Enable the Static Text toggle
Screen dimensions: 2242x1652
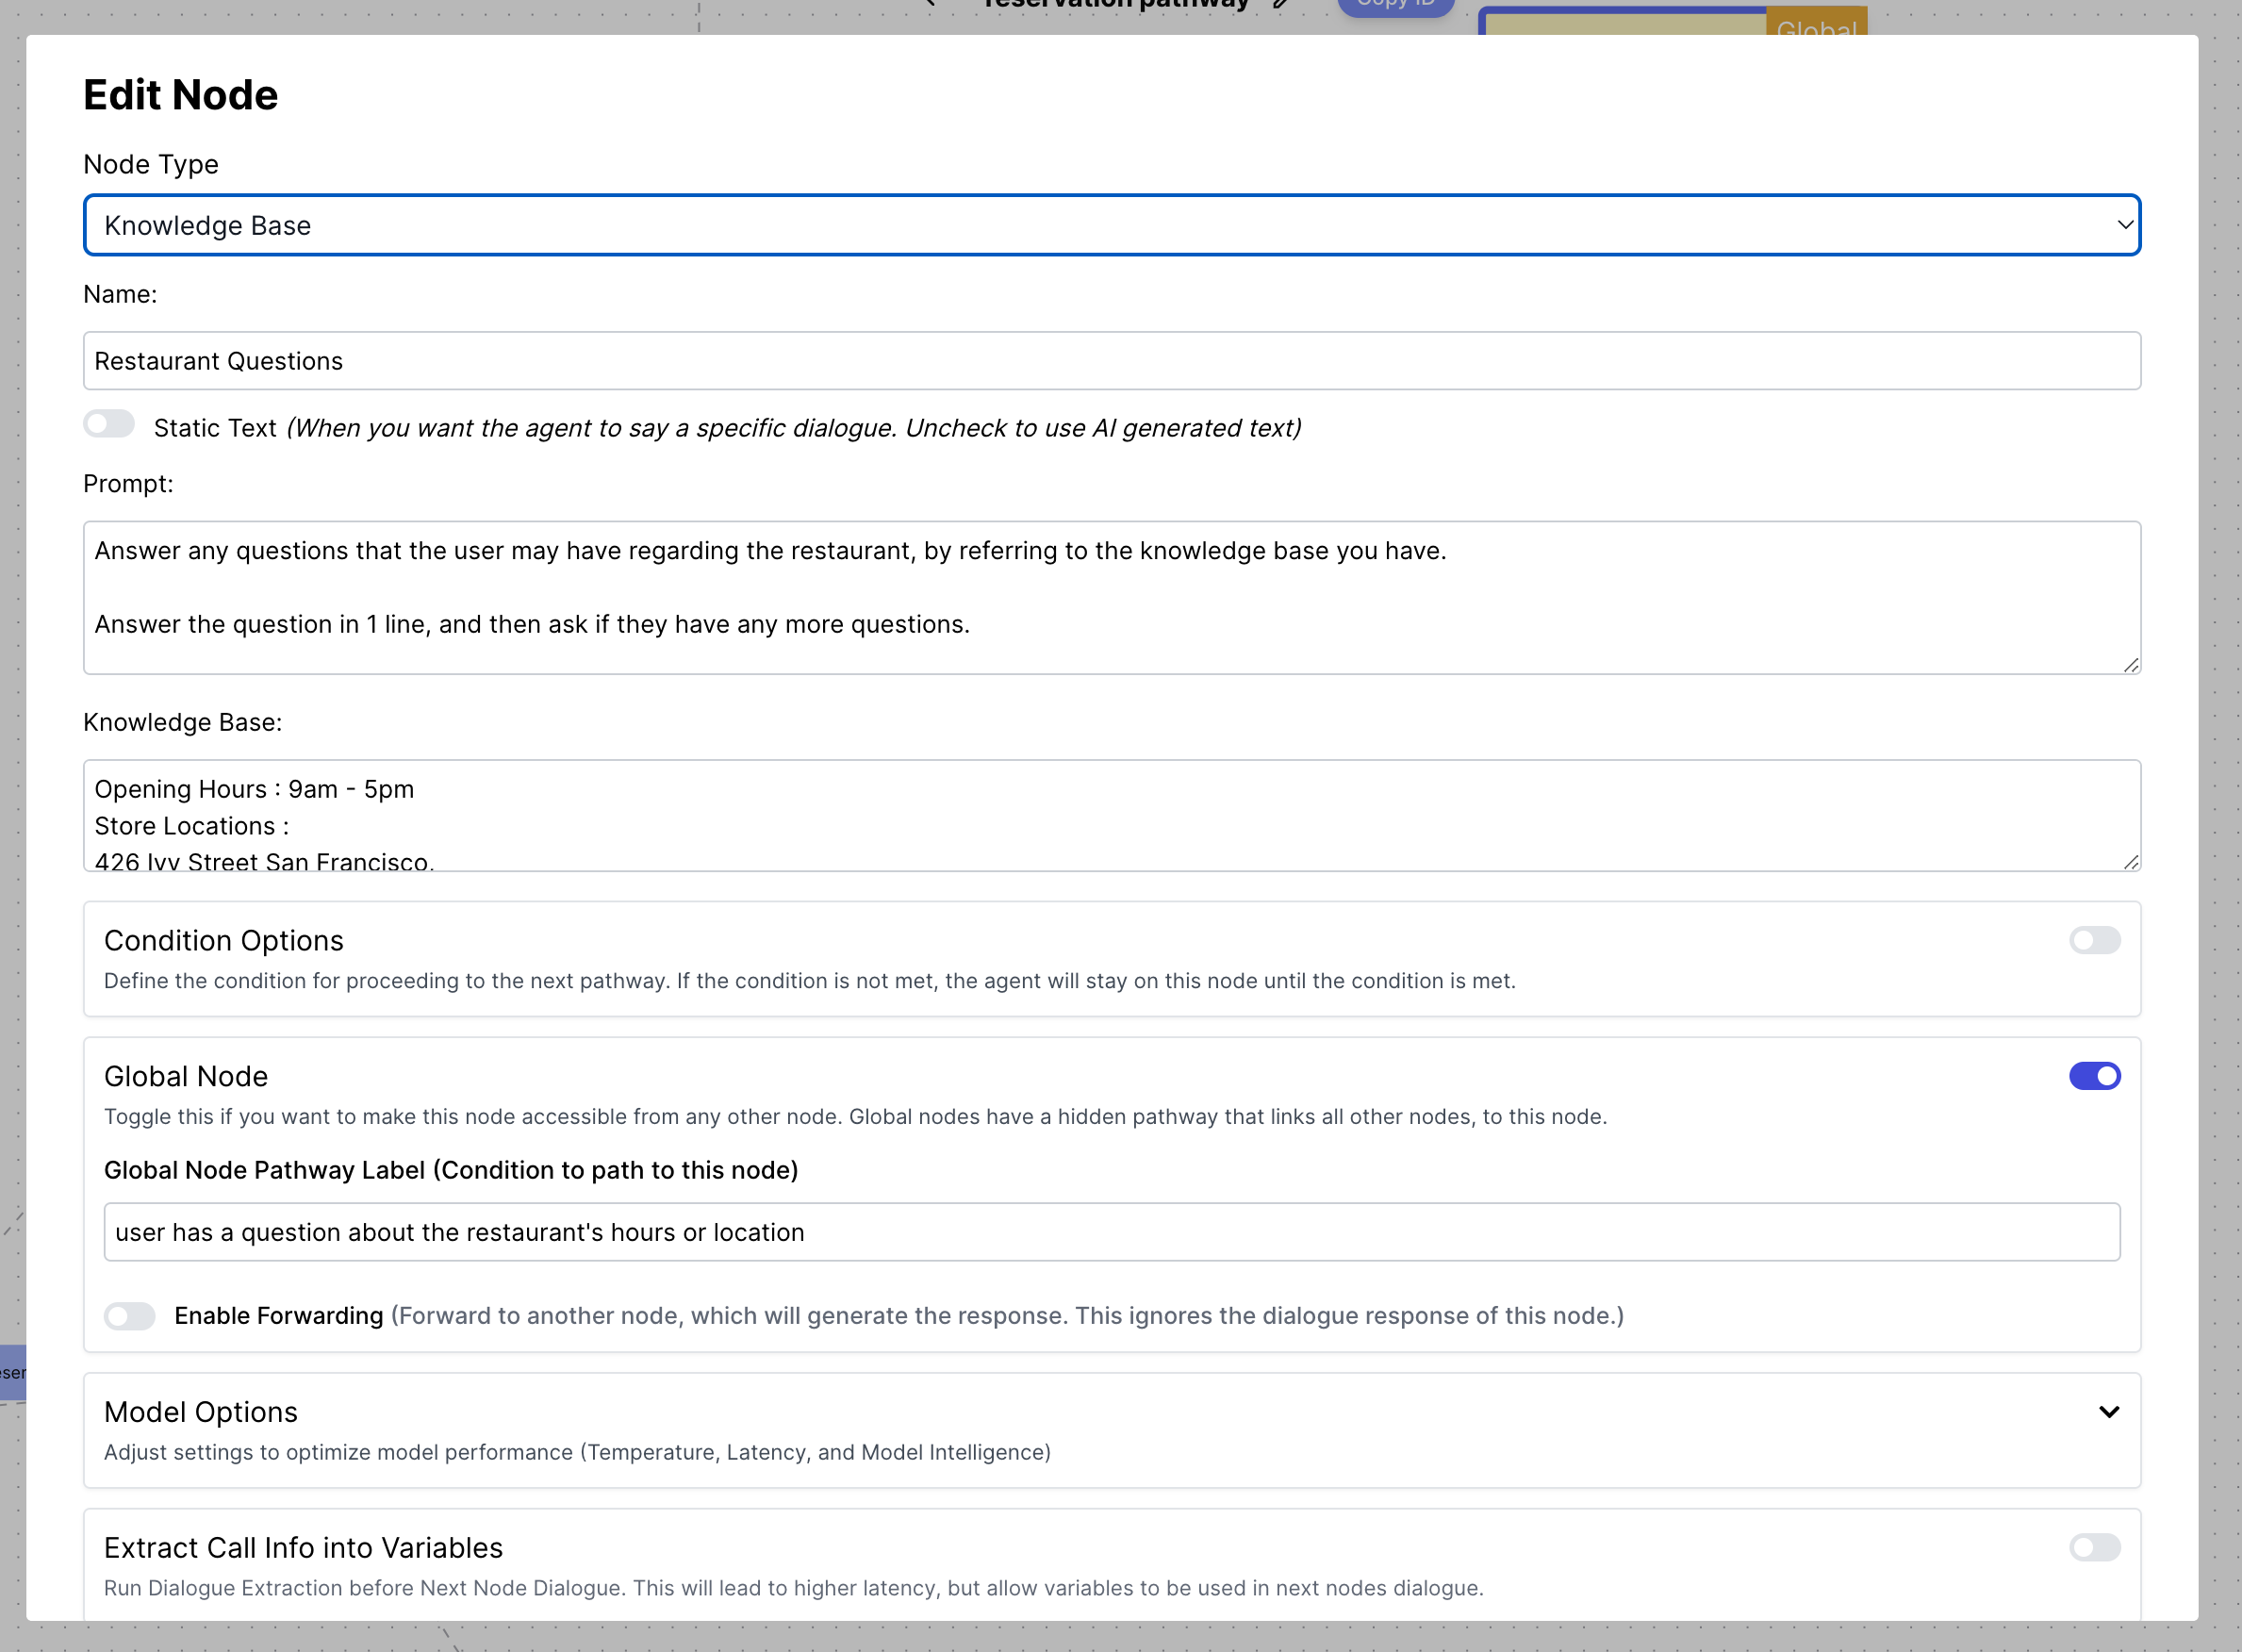click(109, 424)
